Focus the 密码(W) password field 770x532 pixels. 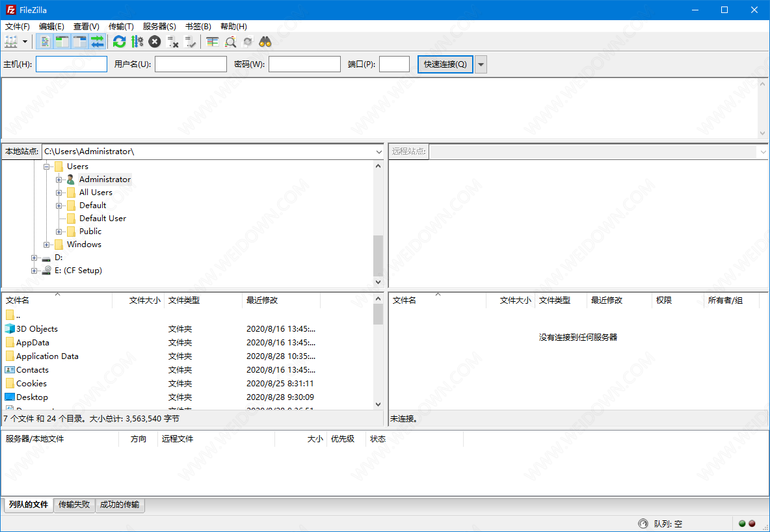(304, 64)
